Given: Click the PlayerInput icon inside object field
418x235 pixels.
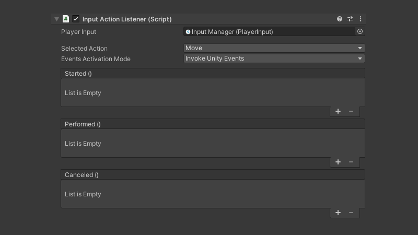Looking at the screenshot, I should point(188,32).
